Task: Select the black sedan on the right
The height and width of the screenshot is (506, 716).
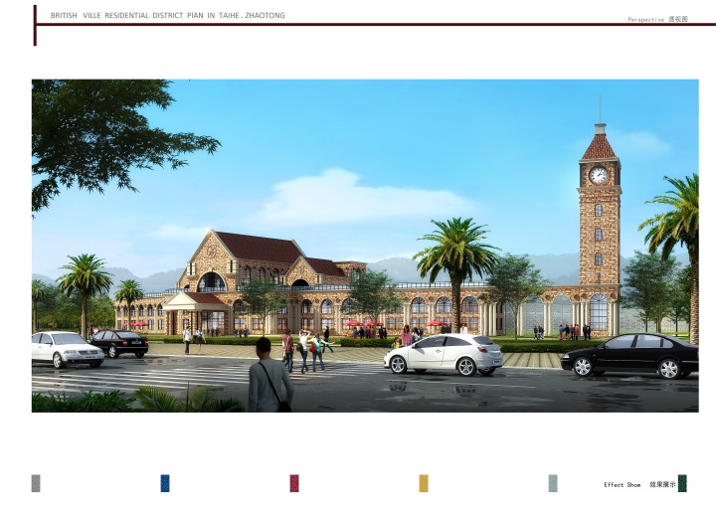Action: coord(629,355)
